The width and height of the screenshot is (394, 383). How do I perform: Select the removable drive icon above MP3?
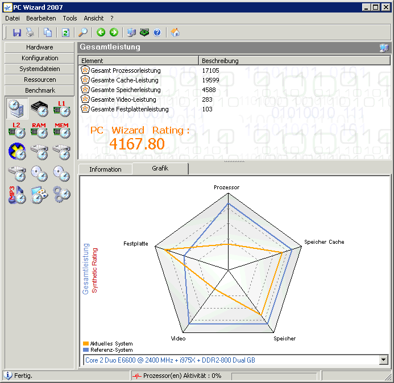(17, 173)
